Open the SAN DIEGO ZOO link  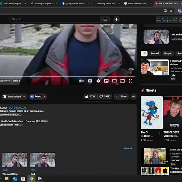pos(17,108)
